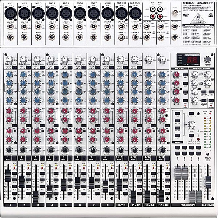Click the Stereo Aux Return 1 knob
This screenshot has width=218, height=218.
(x=194, y=74)
